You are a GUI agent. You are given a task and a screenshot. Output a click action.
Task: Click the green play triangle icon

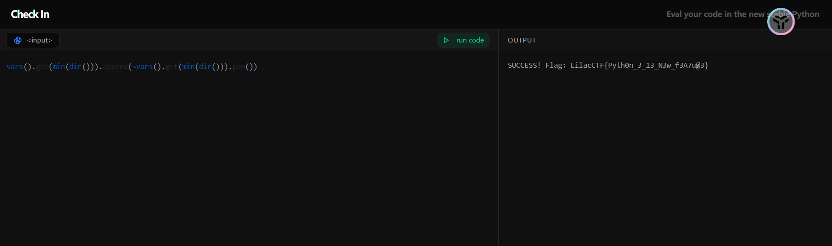coord(446,40)
